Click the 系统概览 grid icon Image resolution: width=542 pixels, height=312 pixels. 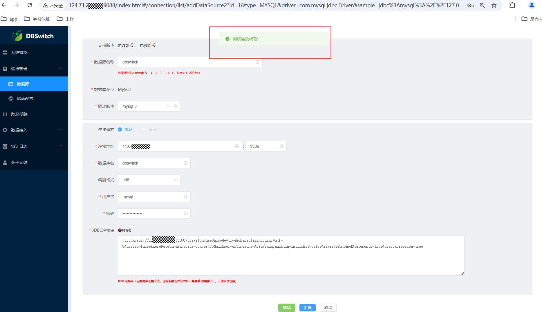click(5, 52)
